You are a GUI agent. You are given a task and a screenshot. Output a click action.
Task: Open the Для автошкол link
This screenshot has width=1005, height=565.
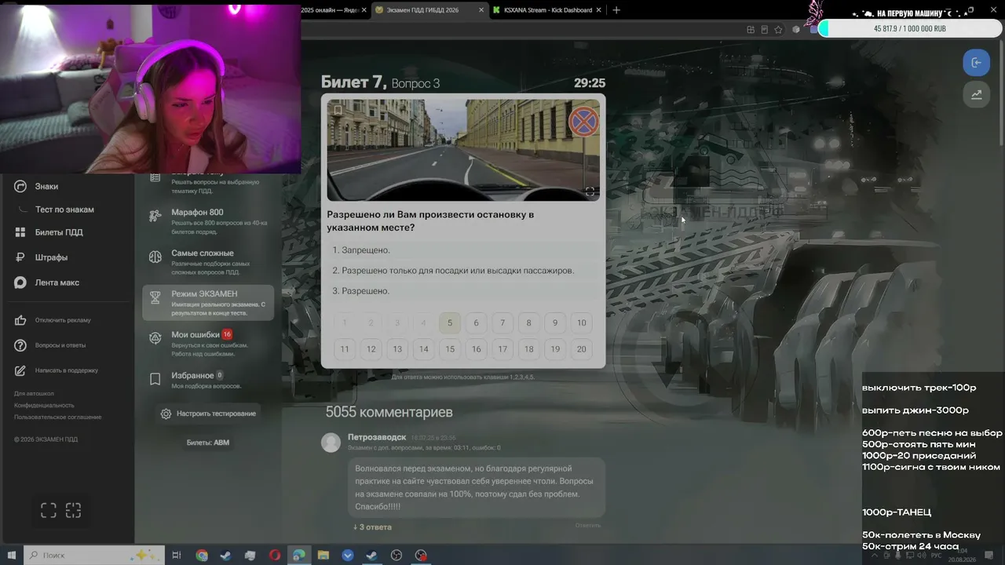[x=34, y=393]
